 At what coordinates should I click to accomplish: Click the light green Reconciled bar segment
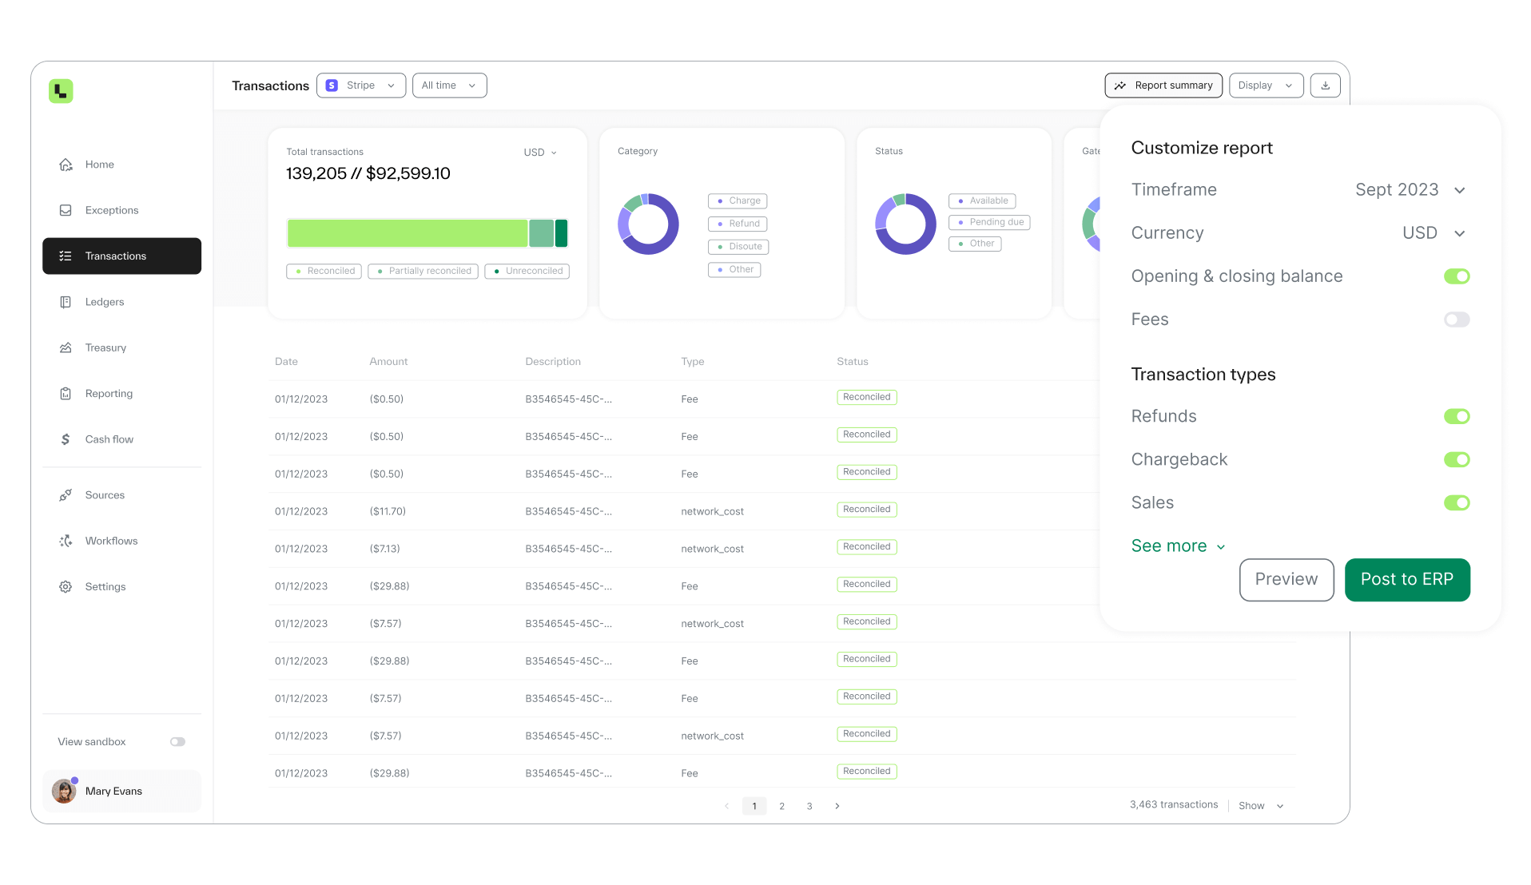click(407, 233)
